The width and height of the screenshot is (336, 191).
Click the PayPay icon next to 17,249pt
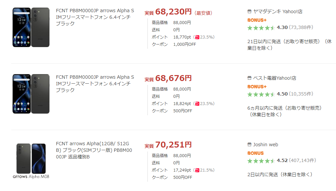point(197,170)
